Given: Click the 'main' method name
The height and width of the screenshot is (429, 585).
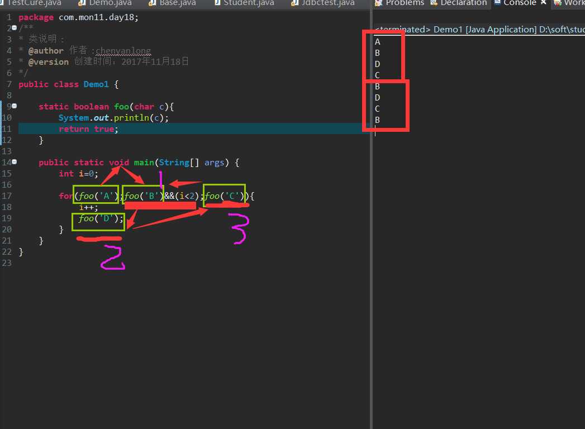Looking at the screenshot, I should [144, 163].
